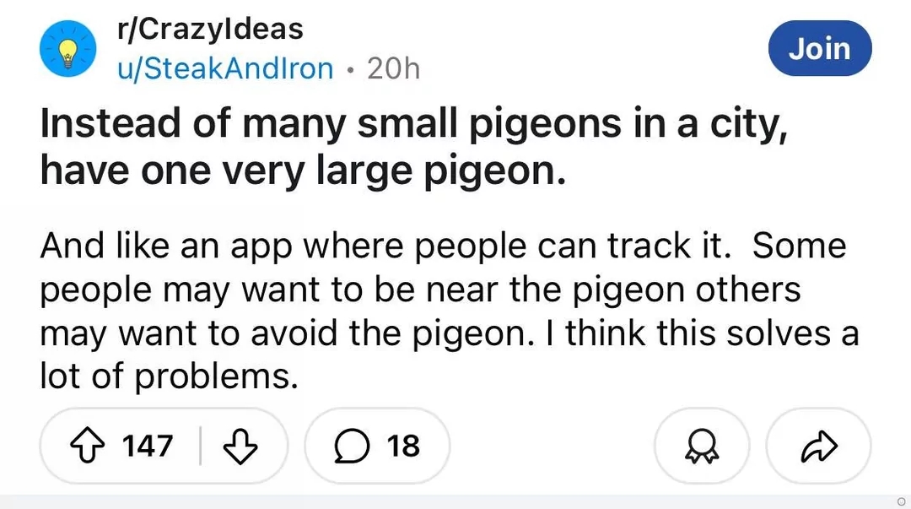Click "have one very large pigeon." title line
This screenshot has height=509, width=911.
coord(303,171)
